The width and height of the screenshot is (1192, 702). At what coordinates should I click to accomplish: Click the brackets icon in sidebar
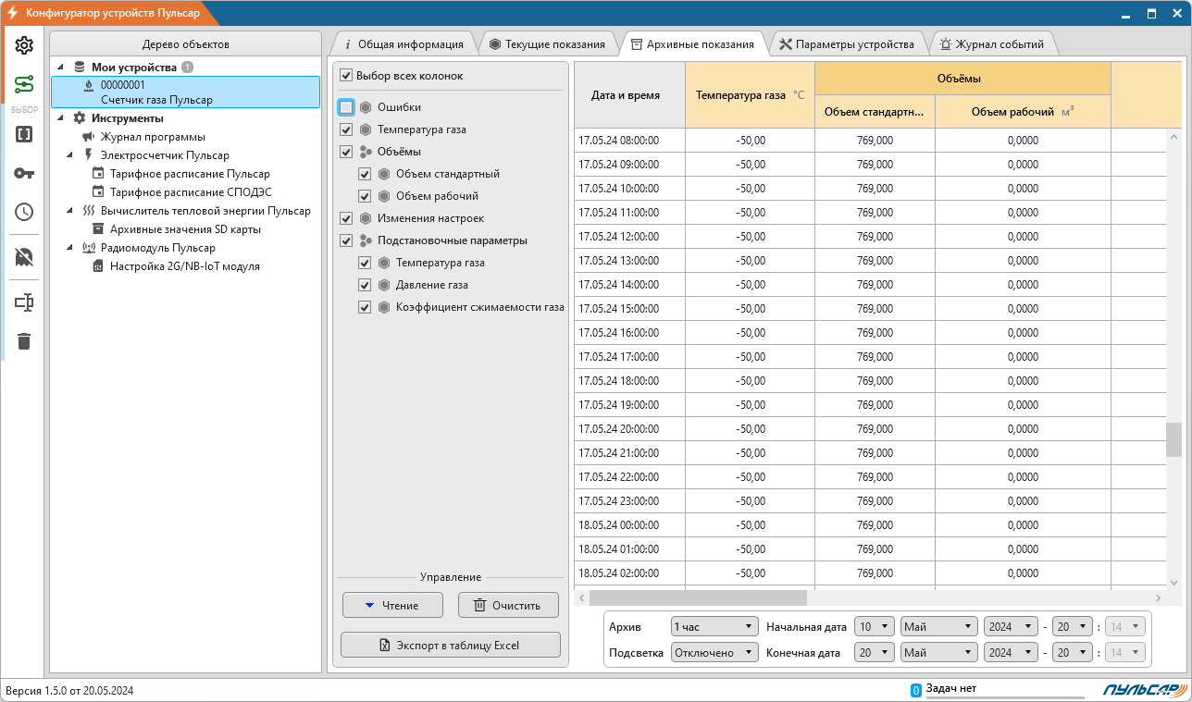click(24, 134)
